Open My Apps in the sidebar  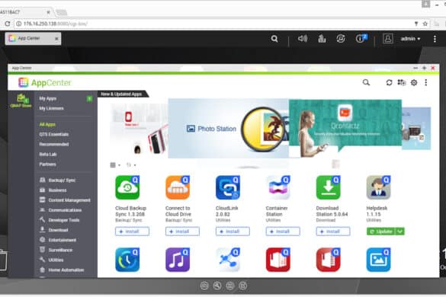(48, 99)
